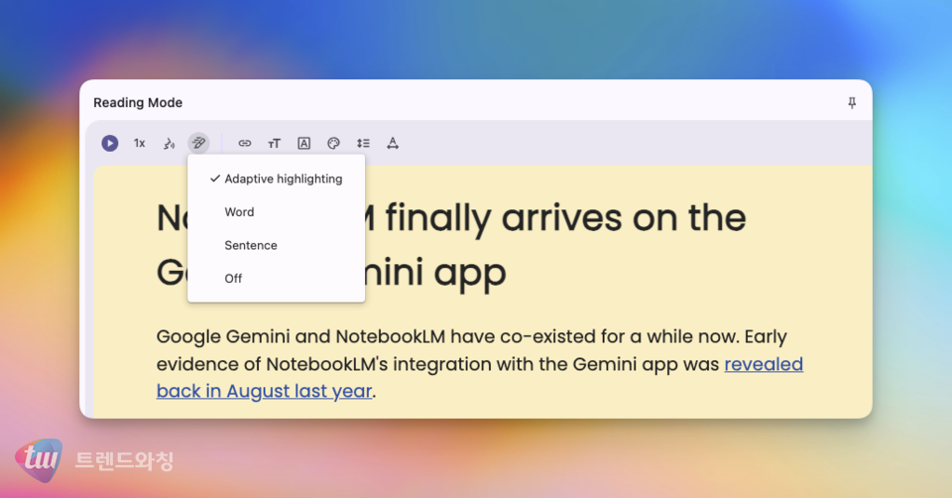Open the font typeface menu
The height and width of the screenshot is (498, 952).
(x=304, y=143)
